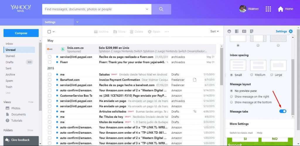300x146 pixels.
Task: Select Large inbox spacing
Action: pyautogui.click(x=272, y=75)
